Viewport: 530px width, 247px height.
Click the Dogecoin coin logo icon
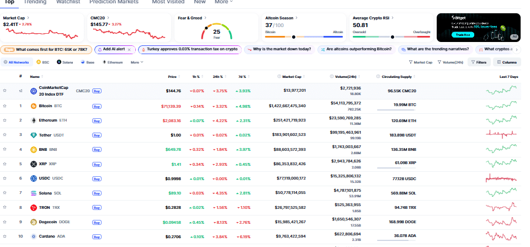click(34, 222)
